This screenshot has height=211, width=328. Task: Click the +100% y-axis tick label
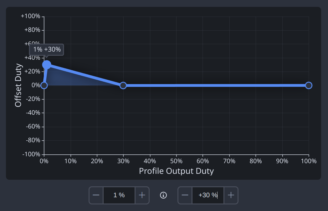[x=31, y=16]
